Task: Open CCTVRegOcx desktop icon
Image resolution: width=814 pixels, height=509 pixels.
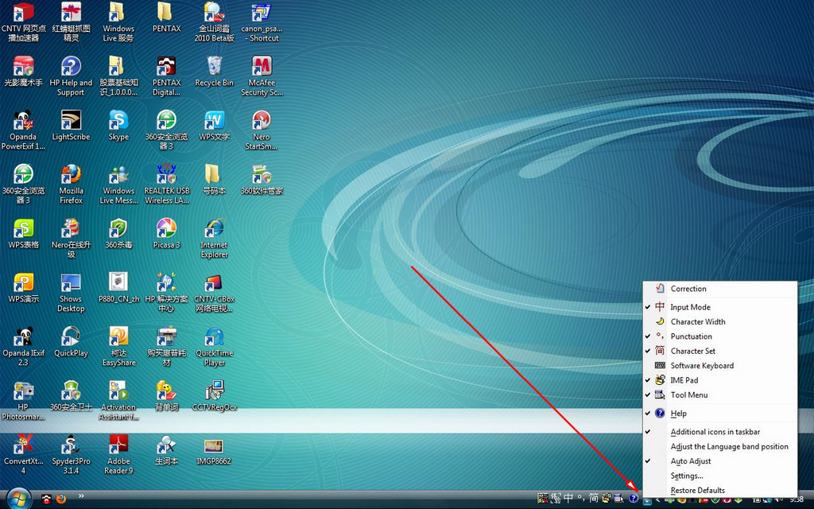Action: 214,396
